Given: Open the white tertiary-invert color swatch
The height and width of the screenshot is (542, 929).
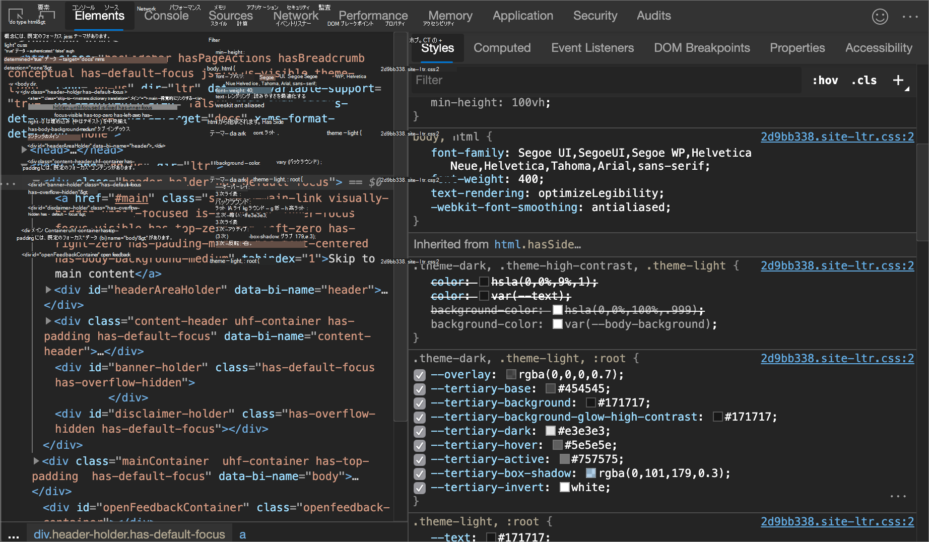Looking at the screenshot, I should pos(564,487).
